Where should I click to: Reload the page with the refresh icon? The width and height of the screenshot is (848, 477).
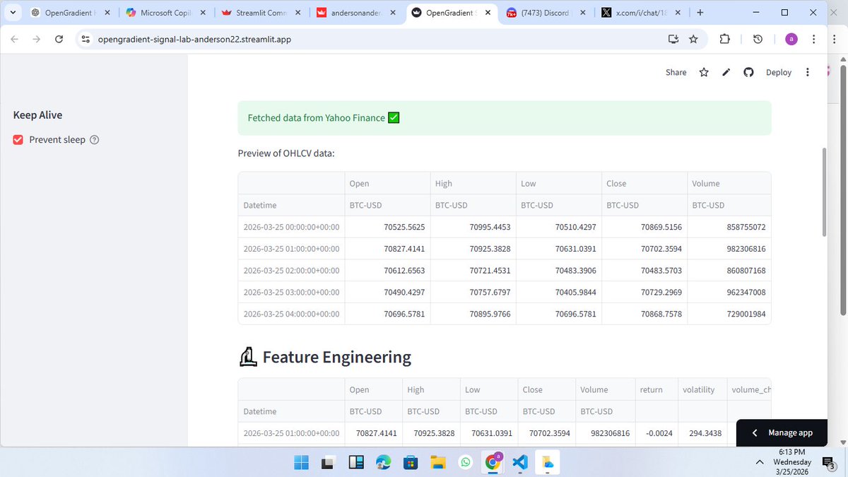(x=59, y=40)
